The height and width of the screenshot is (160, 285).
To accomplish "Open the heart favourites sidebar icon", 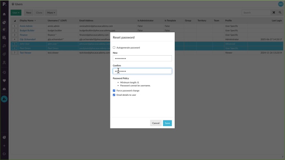I will [4, 81].
